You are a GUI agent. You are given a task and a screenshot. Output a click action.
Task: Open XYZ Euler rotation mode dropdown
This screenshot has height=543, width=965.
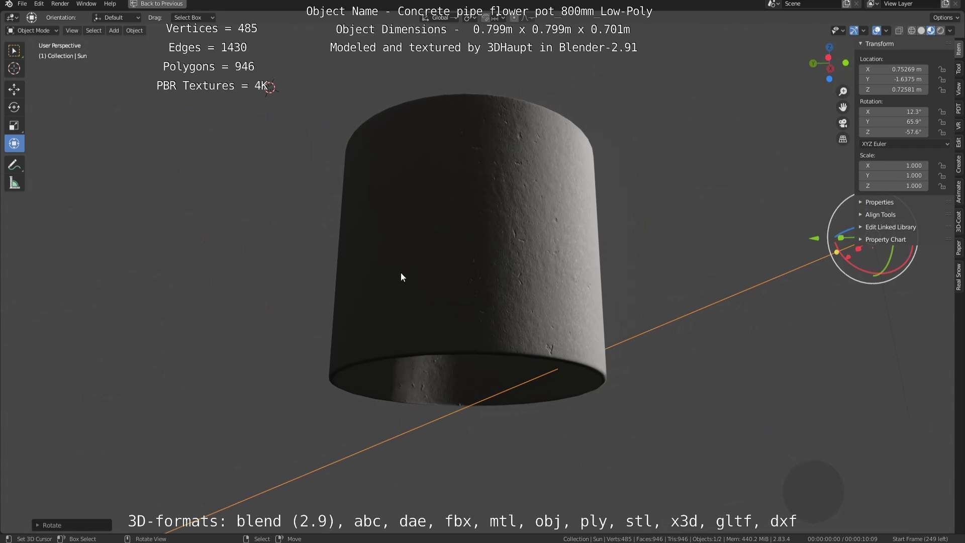pos(905,144)
